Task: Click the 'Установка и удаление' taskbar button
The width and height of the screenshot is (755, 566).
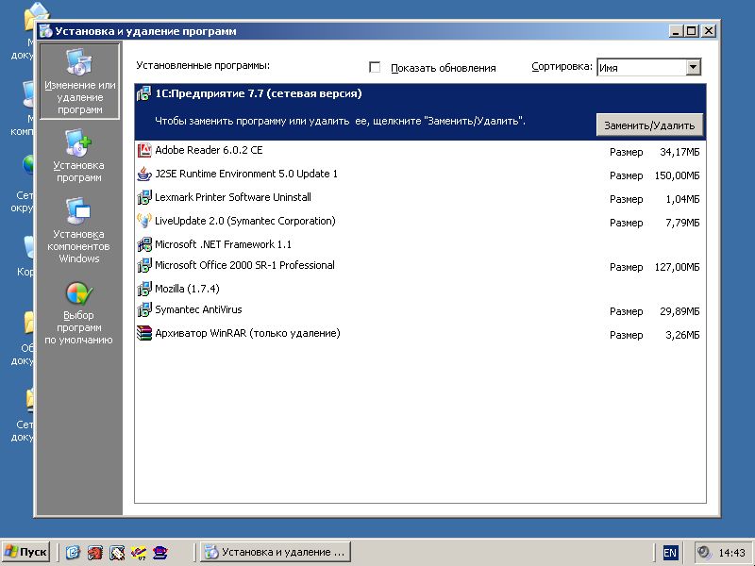Action: tap(276, 552)
